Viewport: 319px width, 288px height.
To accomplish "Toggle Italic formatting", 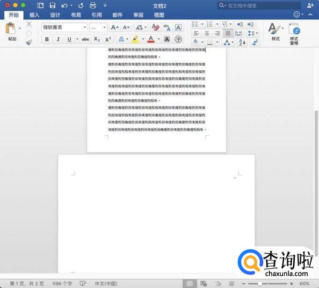I will click(x=58, y=39).
